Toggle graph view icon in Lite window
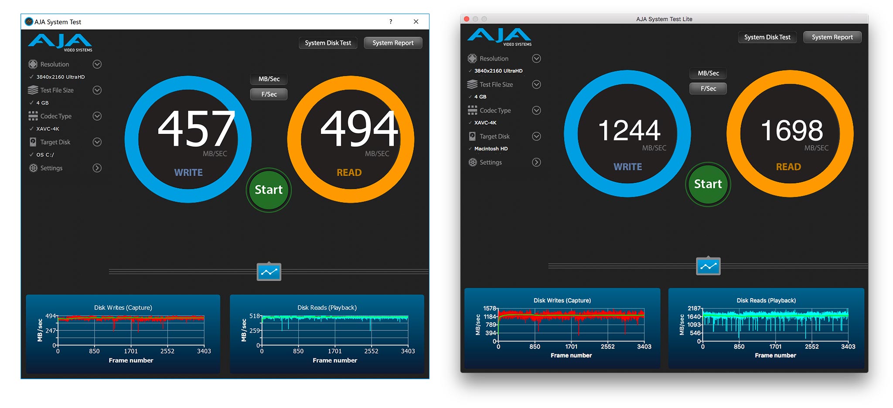Image resolution: width=893 pixels, height=408 pixels. pyautogui.click(x=709, y=266)
